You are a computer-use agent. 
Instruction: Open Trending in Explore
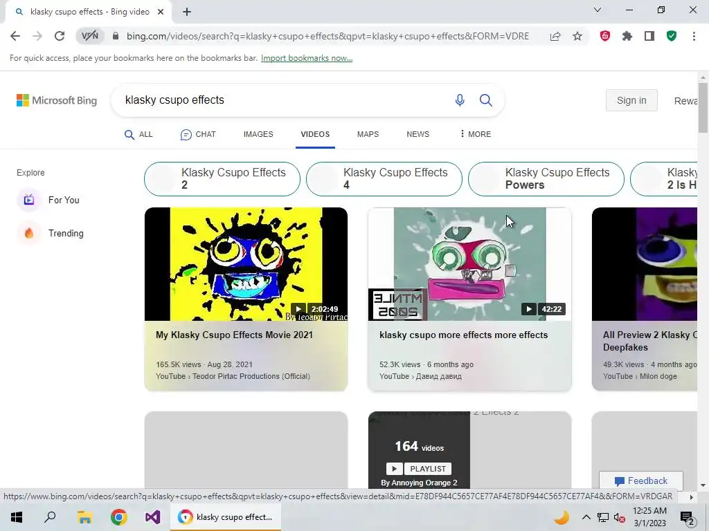pyautogui.click(x=51, y=234)
